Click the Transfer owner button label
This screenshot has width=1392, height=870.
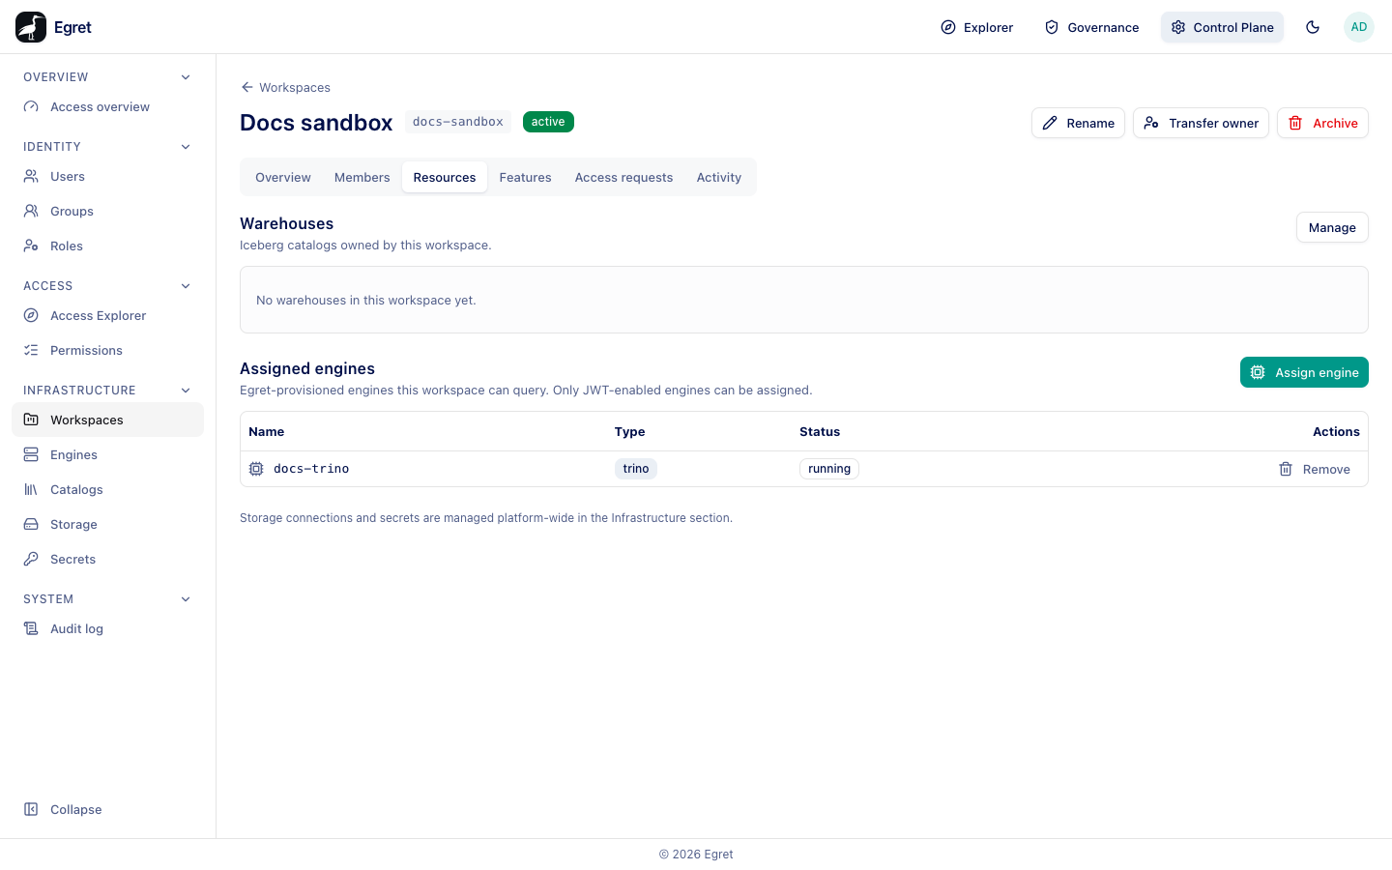(x=1213, y=123)
